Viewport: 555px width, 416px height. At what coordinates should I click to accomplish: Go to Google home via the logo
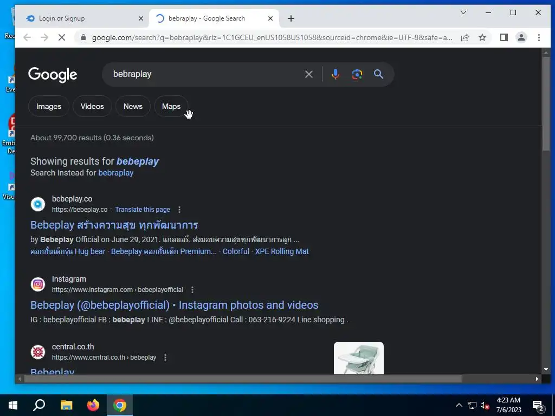pyautogui.click(x=53, y=75)
